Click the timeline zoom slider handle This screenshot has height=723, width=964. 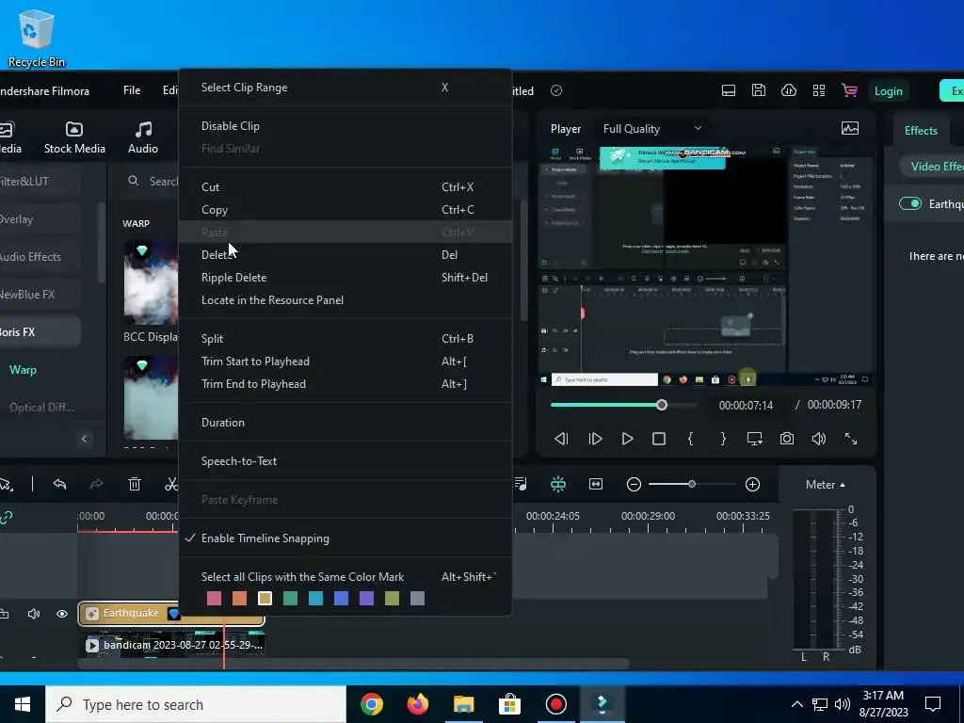pyautogui.click(x=692, y=485)
